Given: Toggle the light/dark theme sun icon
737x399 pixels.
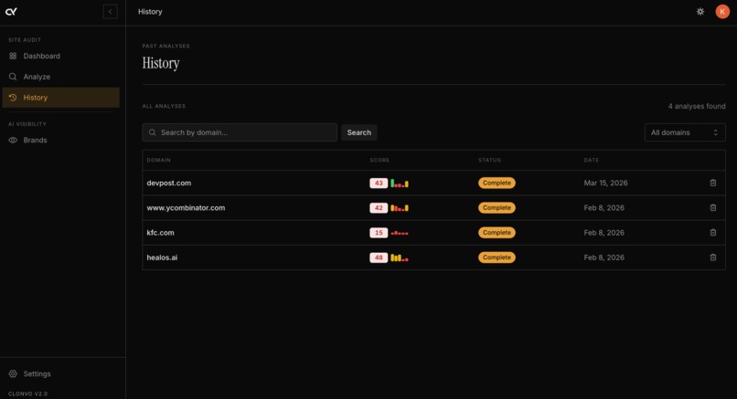Looking at the screenshot, I should coord(700,12).
